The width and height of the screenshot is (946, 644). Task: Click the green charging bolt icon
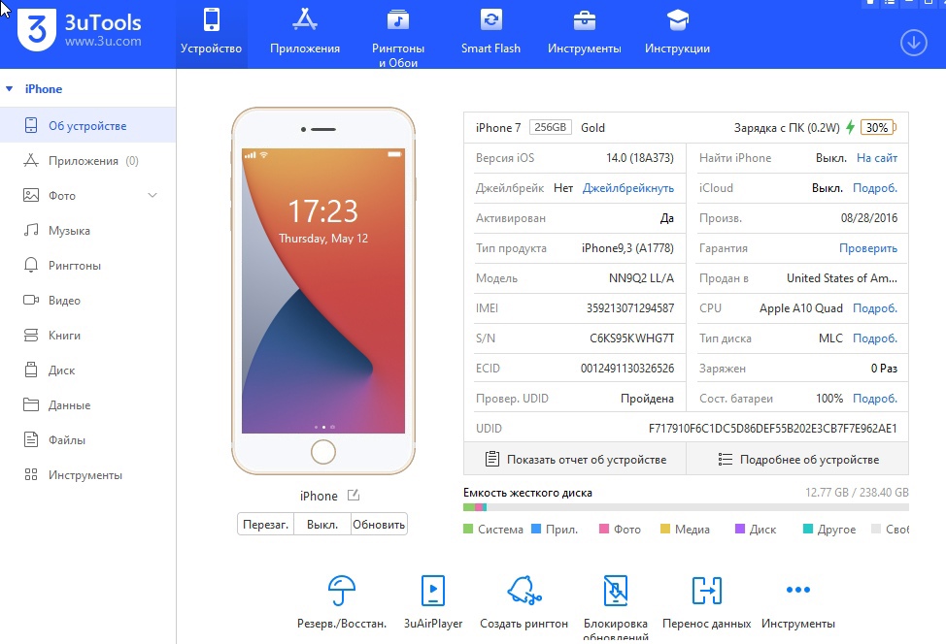click(850, 127)
